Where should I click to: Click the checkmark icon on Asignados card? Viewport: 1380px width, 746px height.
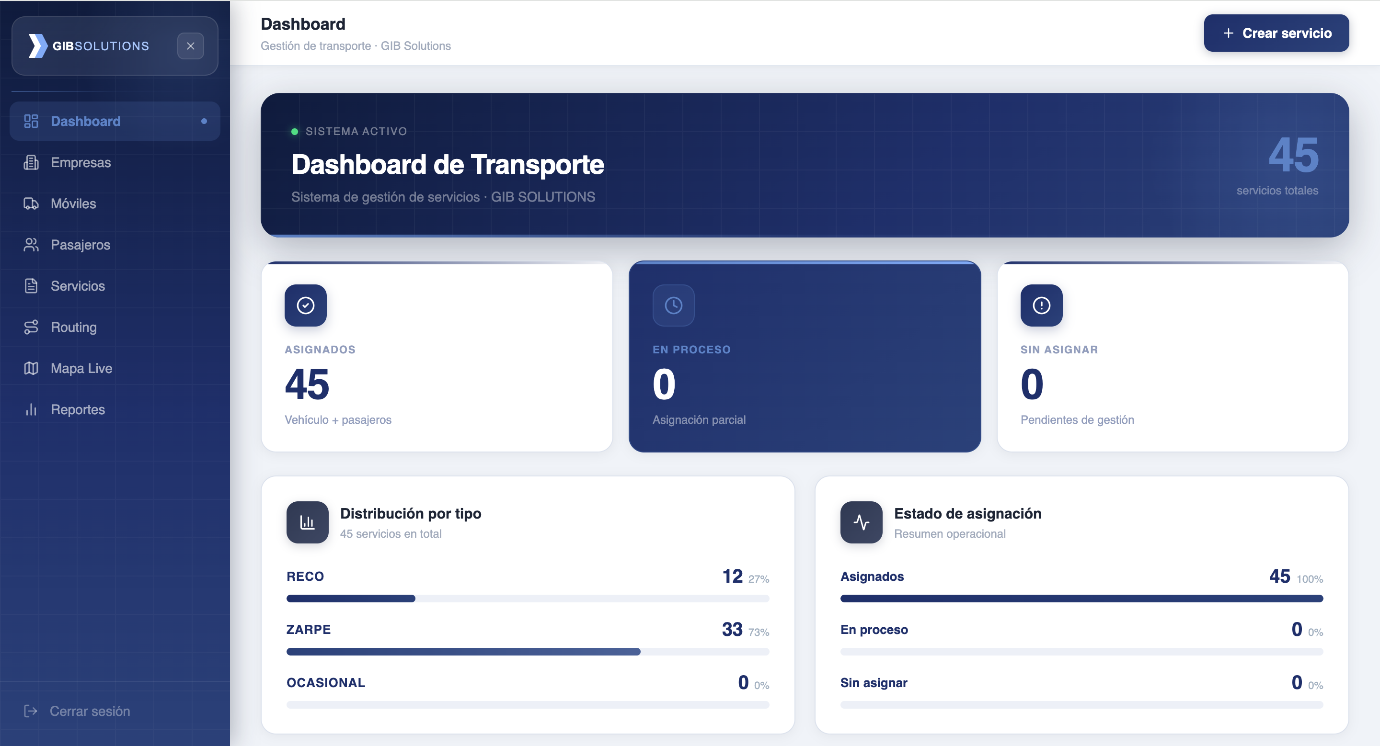point(305,305)
